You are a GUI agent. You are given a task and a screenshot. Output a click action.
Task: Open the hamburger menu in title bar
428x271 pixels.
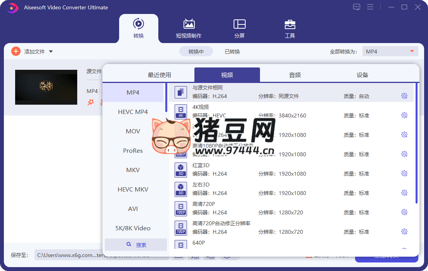[370, 7]
